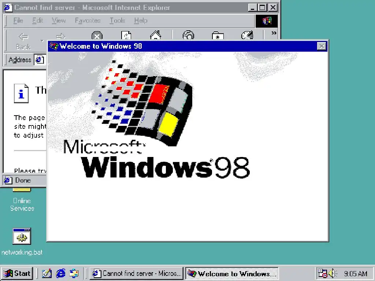Expand the toolbar overflow chevron in Internet Explorer

(x=274, y=33)
